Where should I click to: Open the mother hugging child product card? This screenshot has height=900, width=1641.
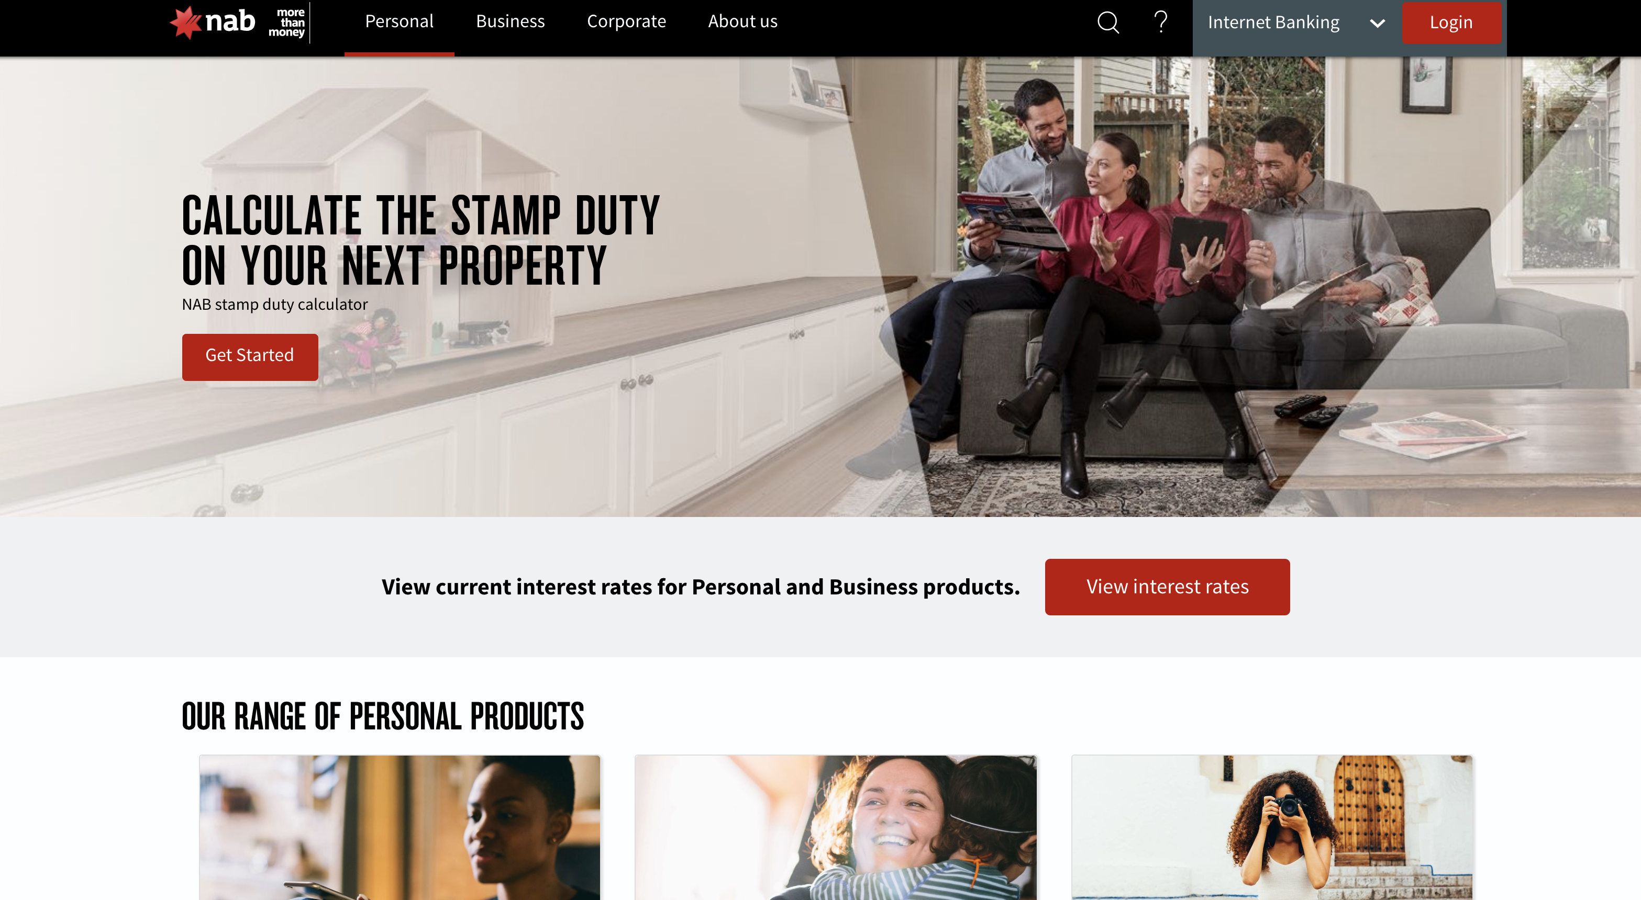coord(836,827)
